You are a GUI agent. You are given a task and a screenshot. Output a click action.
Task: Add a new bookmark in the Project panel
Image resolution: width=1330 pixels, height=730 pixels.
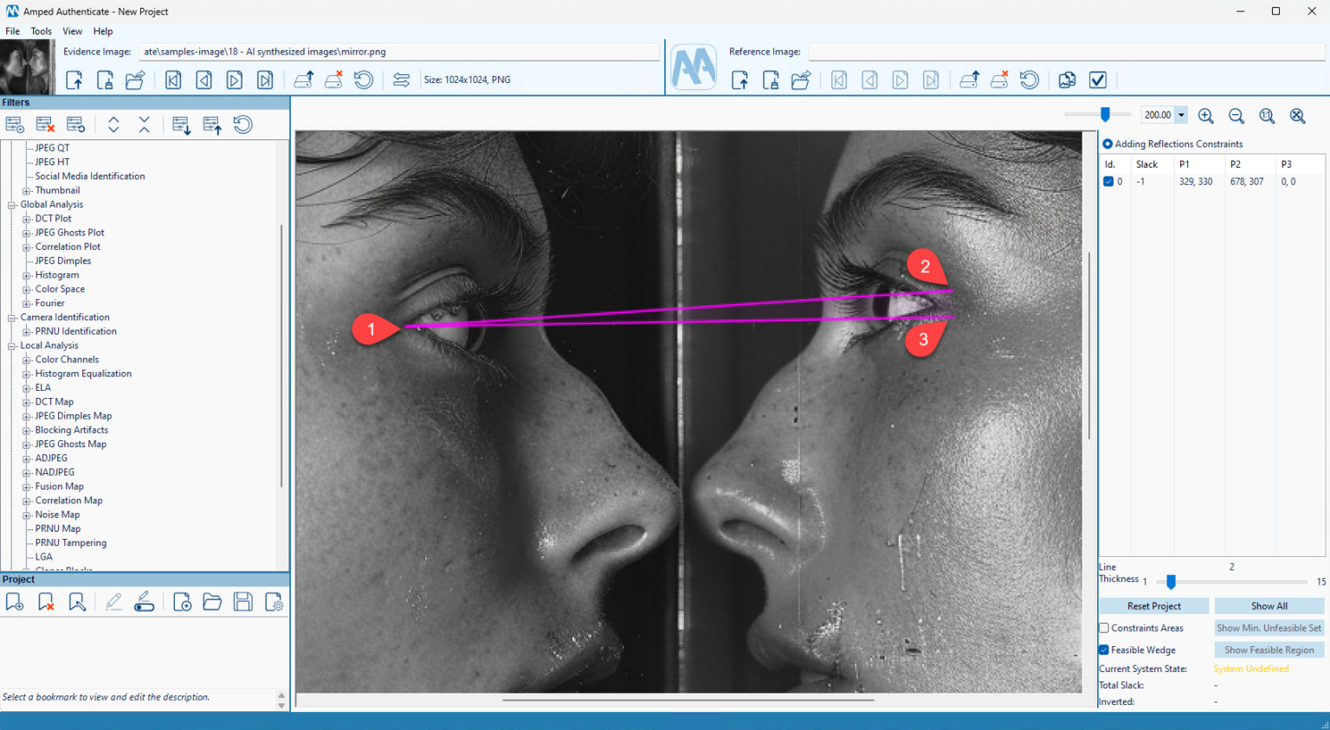[x=14, y=601]
